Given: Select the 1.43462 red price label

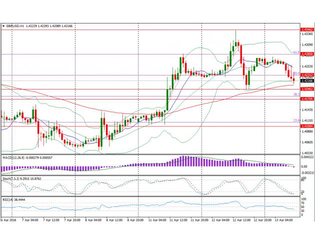Looking at the screenshot, I should coord(307,30).
